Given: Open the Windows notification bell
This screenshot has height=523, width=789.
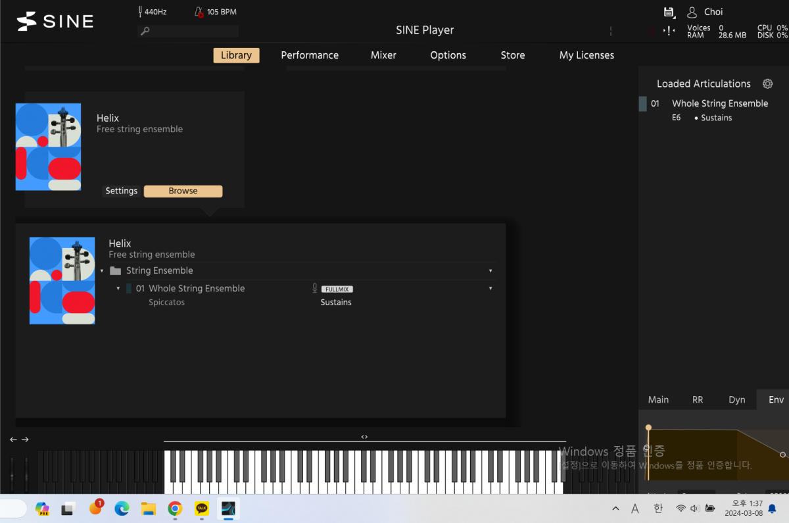Looking at the screenshot, I should tap(772, 509).
